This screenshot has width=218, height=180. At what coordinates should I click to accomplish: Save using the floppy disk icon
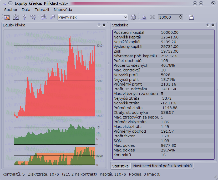(x=191, y=17)
